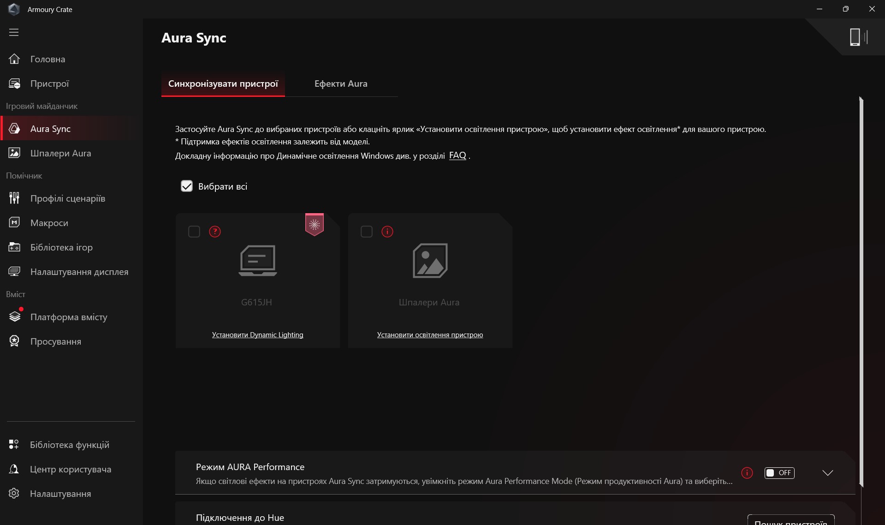Click the Установити Dynamic Lighting link
The height and width of the screenshot is (525, 885).
257,335
